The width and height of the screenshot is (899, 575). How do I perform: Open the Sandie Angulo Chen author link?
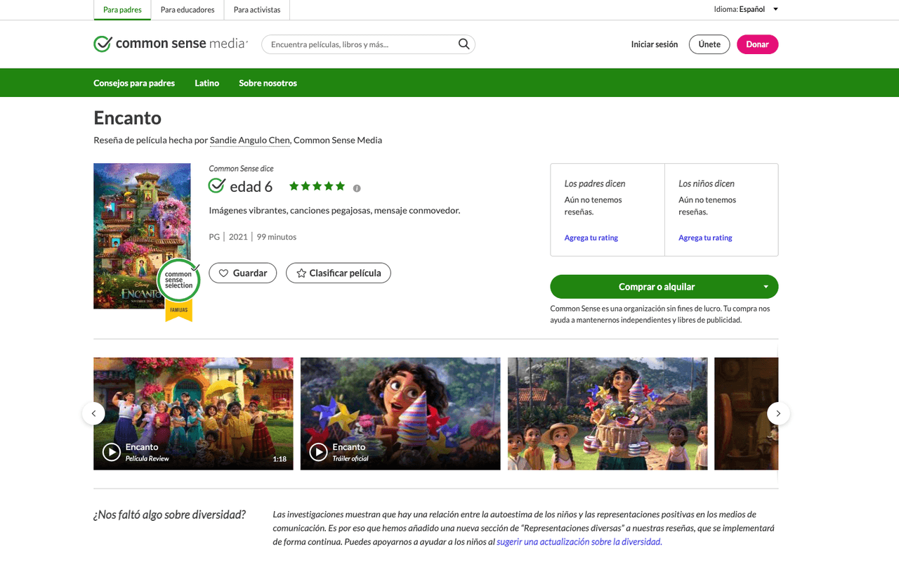pyautogui.click(x=249, y=140)
